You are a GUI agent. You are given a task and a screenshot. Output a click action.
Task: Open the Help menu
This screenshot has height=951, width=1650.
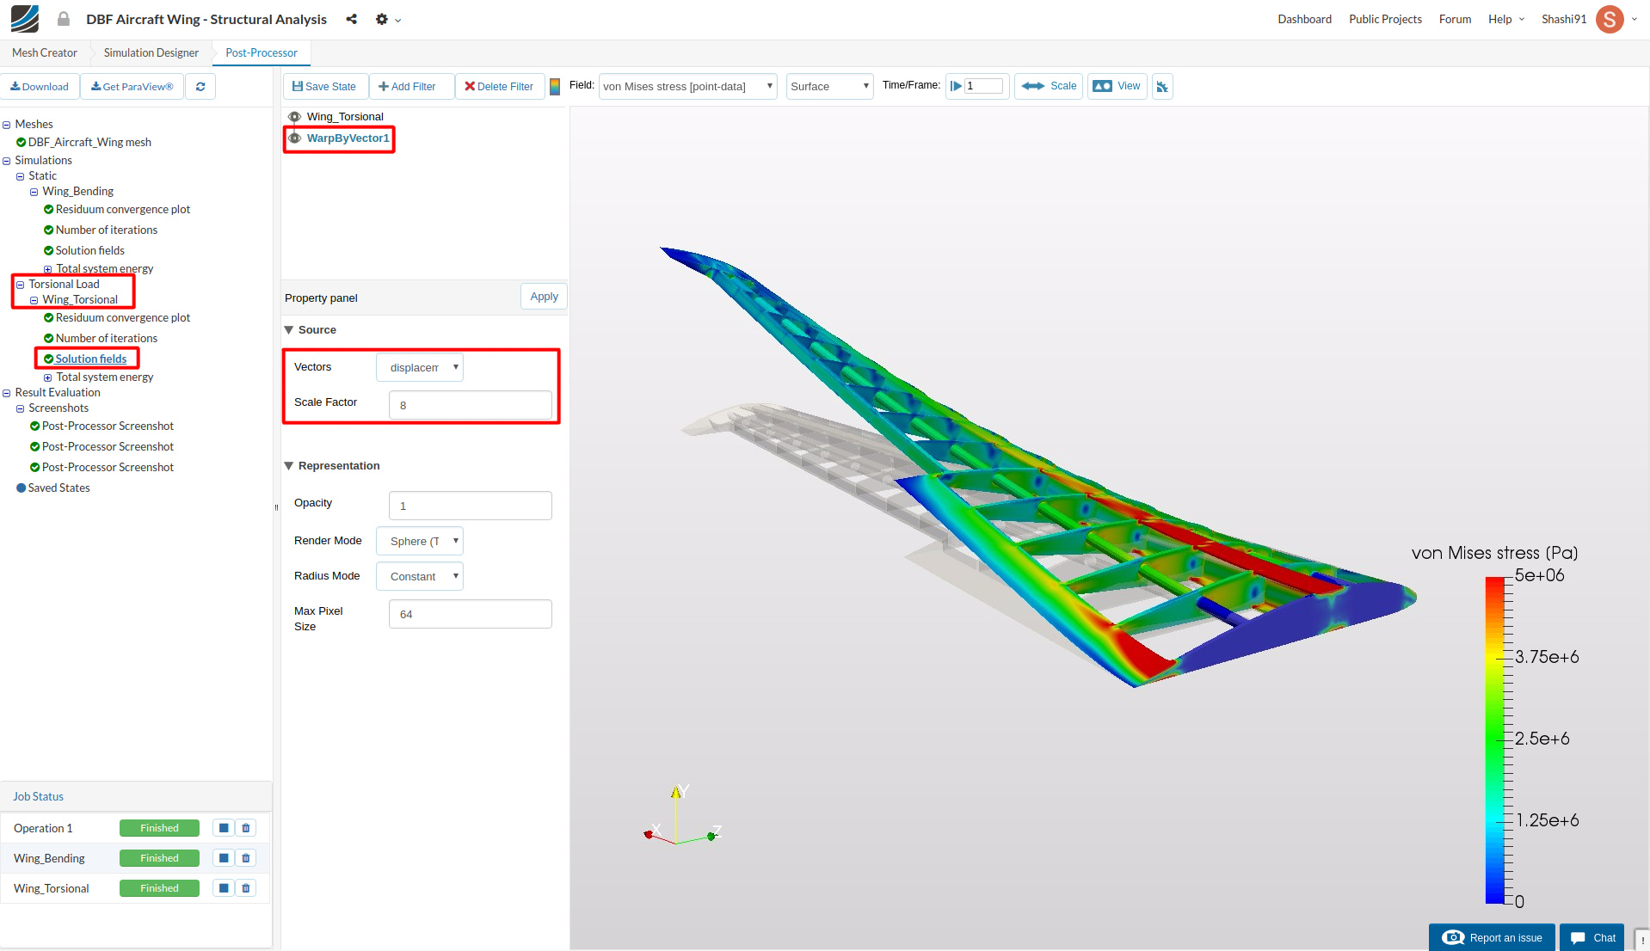[1505, 19]
